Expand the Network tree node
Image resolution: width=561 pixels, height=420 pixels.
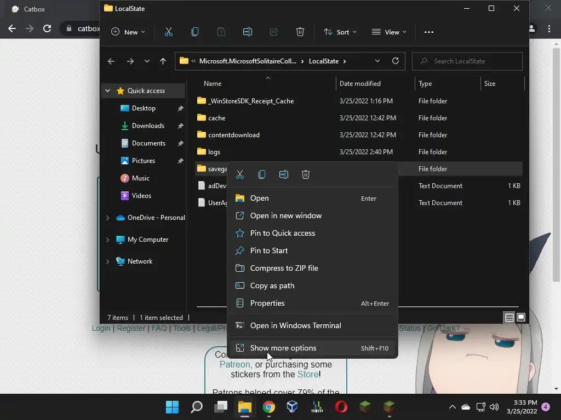(x=108, y=261)
